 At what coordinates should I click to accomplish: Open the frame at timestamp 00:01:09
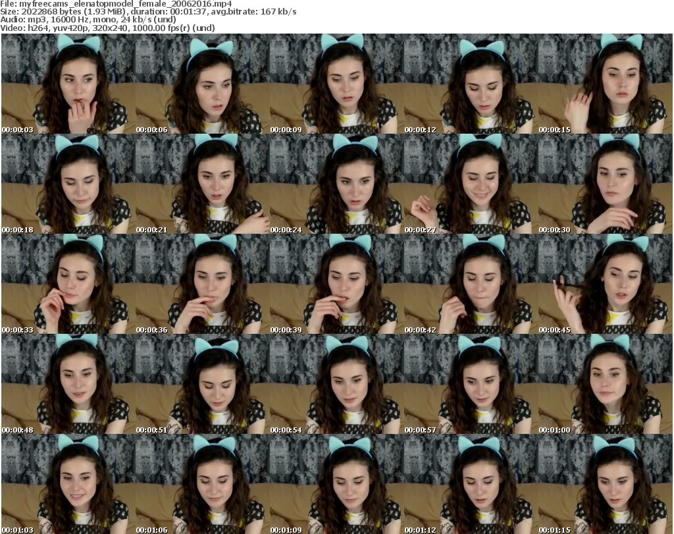(336, 484)
